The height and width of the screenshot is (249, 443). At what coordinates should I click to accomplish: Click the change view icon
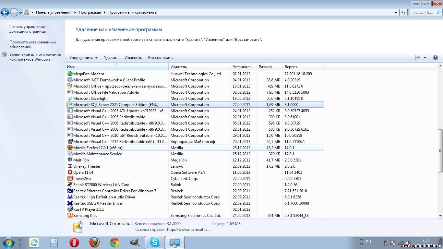click(x=417, y=58)
